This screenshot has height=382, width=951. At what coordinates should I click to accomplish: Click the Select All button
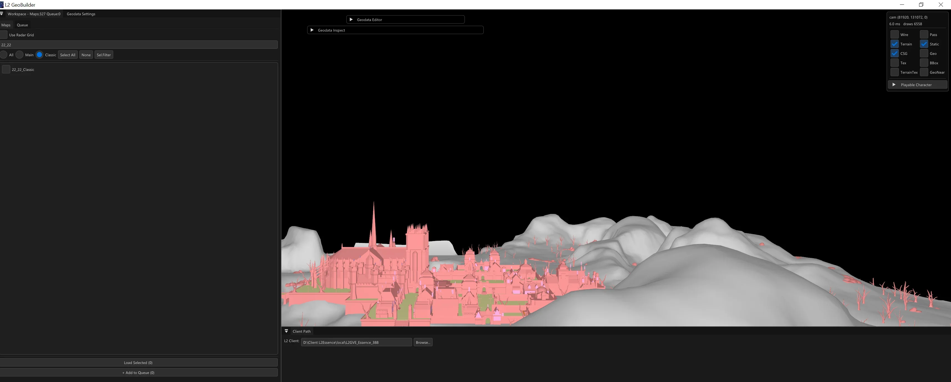(67, 55)
